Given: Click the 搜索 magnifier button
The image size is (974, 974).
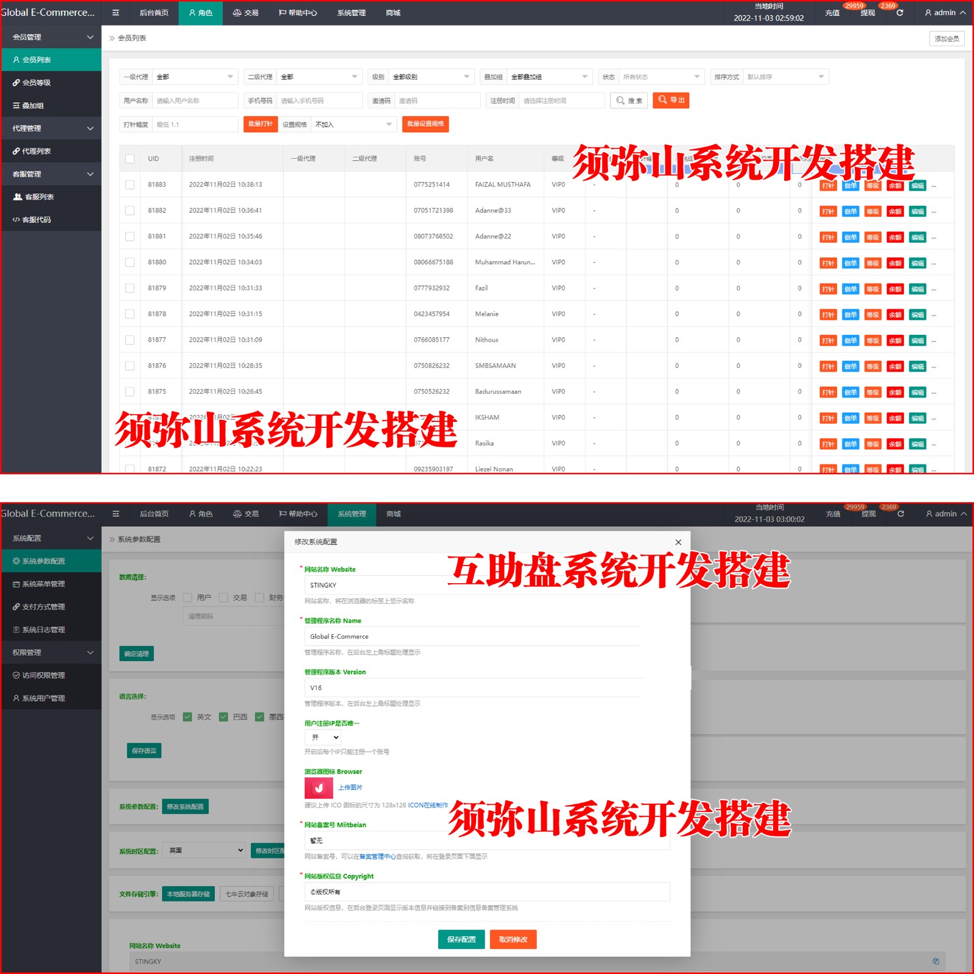Looking at the screenshot, I should (629, 100).
